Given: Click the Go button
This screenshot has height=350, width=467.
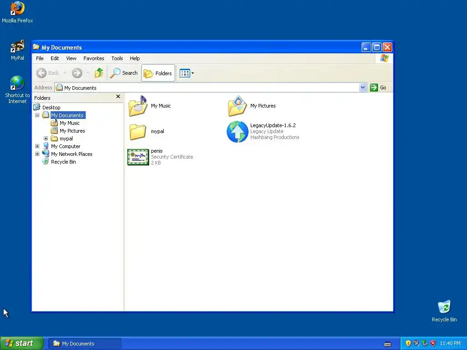Looking at the screenshot, I should tap(378, 87).
